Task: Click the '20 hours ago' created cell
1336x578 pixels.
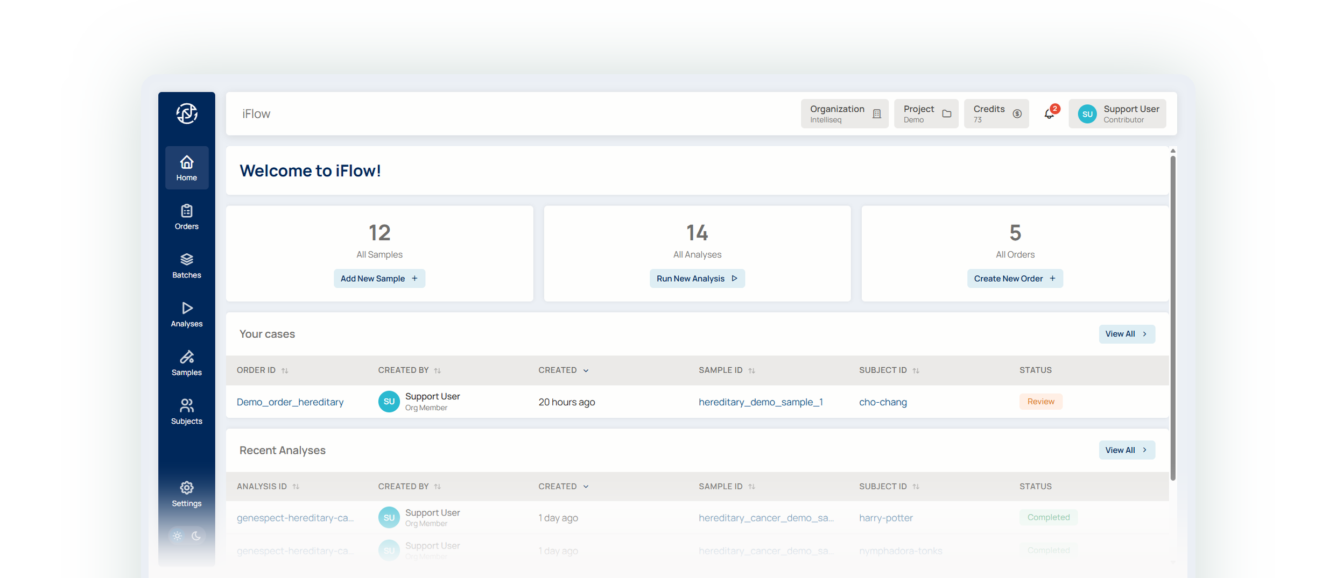Action: click(567, 402)
